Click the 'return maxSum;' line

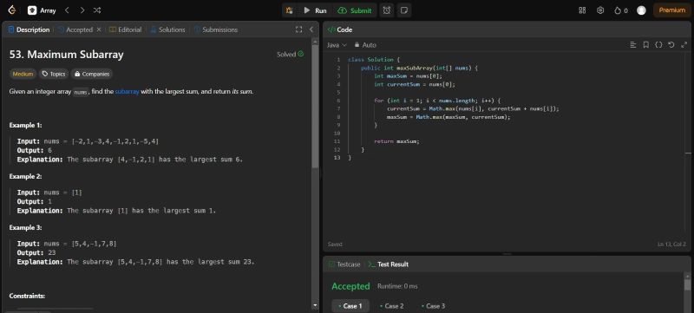[396, 141]
